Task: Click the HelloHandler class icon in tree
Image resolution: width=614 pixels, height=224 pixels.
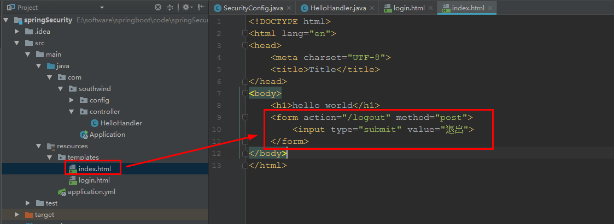Action: pyautogui.click(x=95, y=123)
